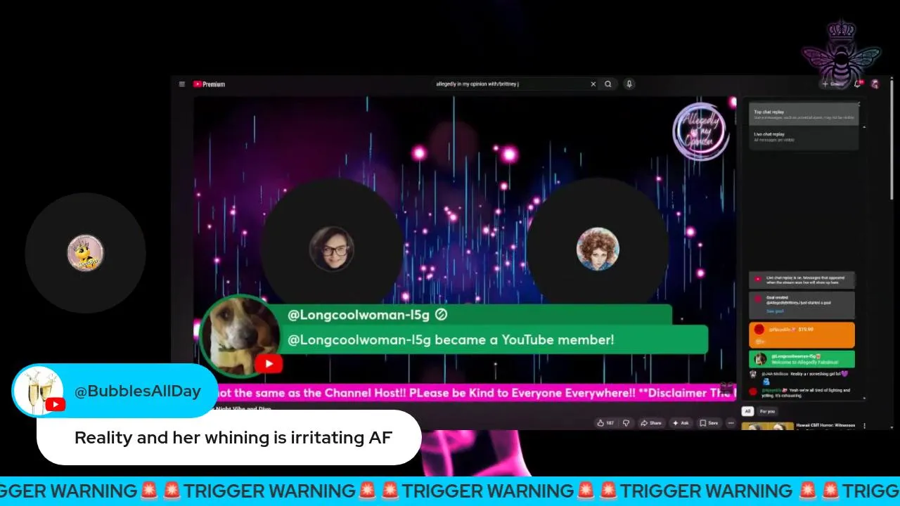
Task: Click the orange $19.99 Super Chat
Action: pyautogui.click(x=802, y=335)
